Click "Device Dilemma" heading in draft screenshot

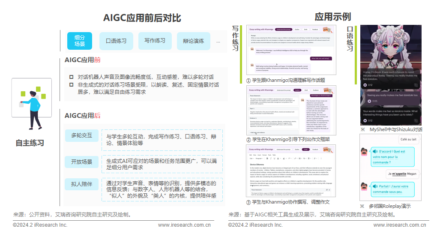point(257,165)
